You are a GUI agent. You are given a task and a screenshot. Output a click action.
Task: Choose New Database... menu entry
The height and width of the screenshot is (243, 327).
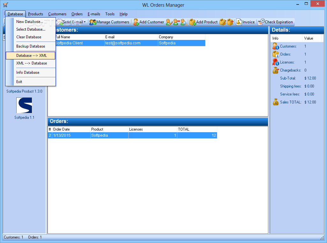(x=30, y=22)
